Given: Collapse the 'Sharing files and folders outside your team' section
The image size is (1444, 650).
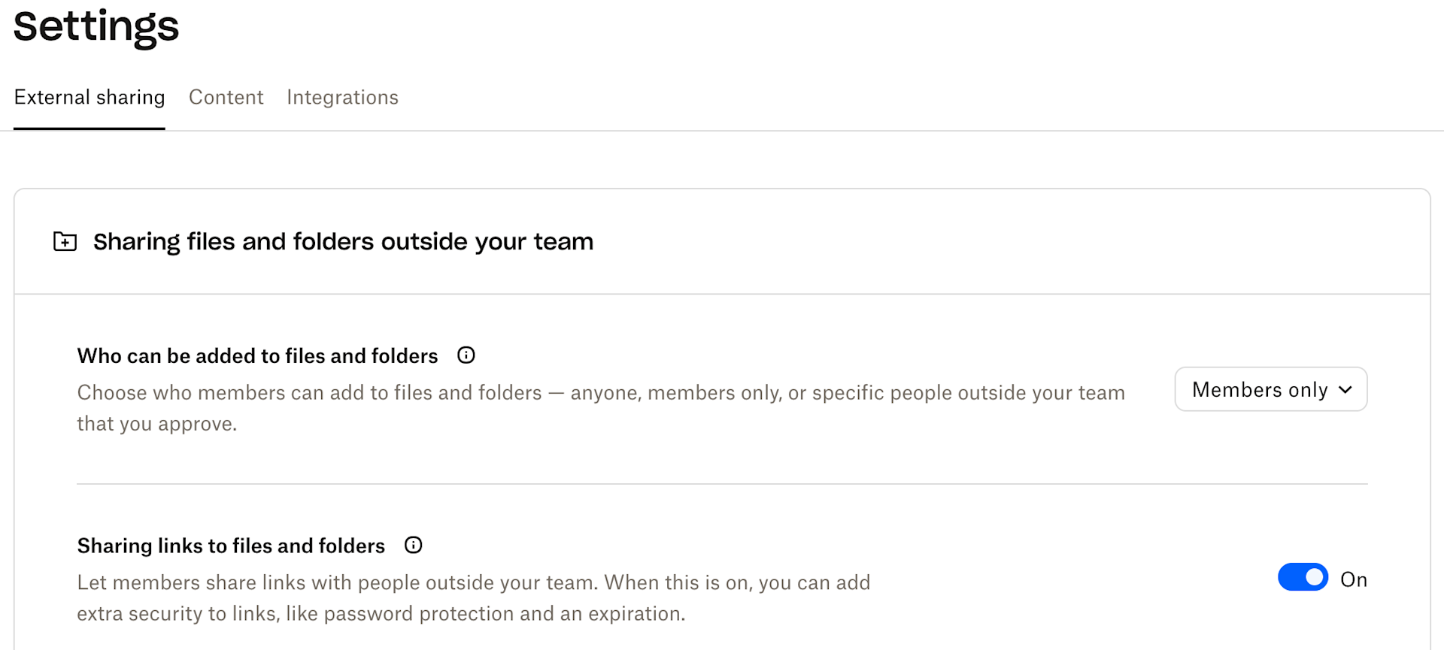Looking at the screenshot, I should [x=343, y=241].
